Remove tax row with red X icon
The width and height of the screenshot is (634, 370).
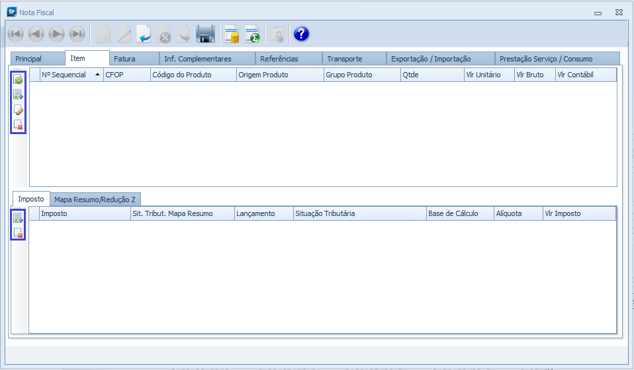(x=19, y=233)
